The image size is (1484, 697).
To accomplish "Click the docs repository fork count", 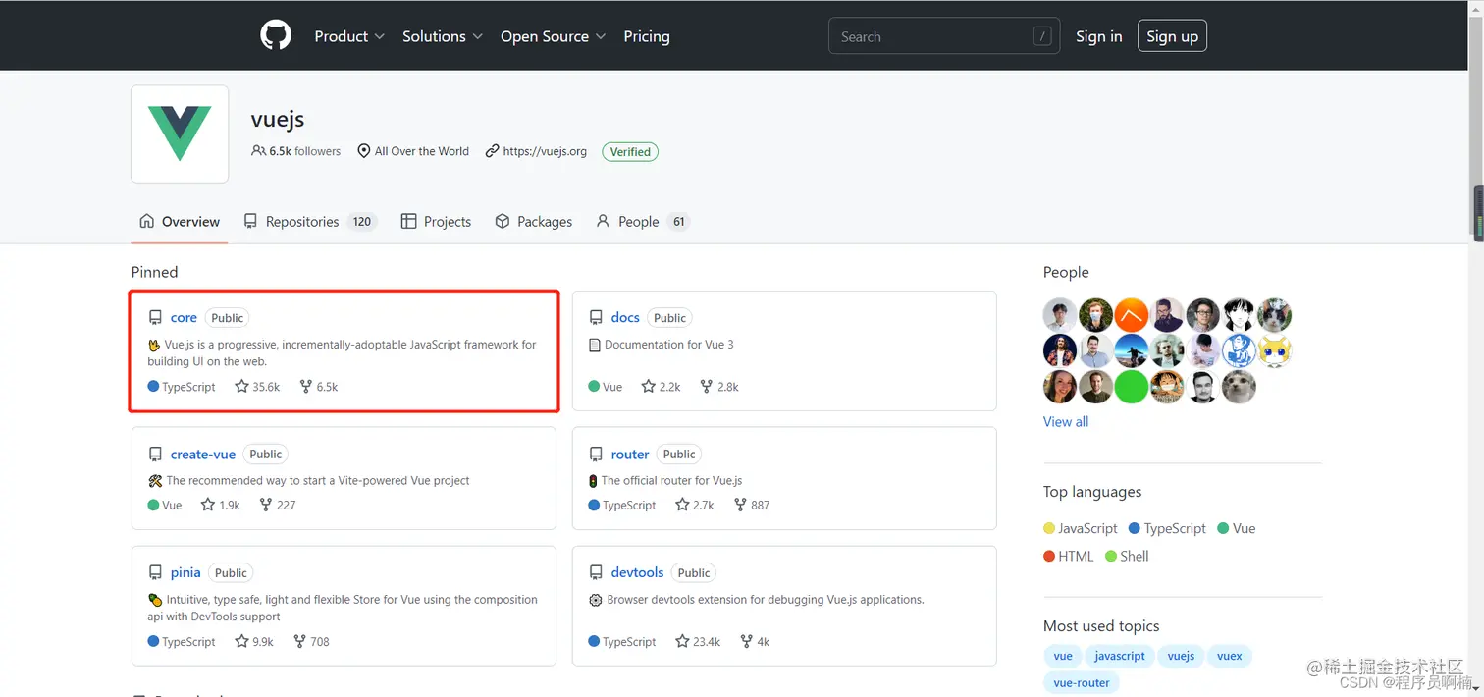I will (718, 387).
